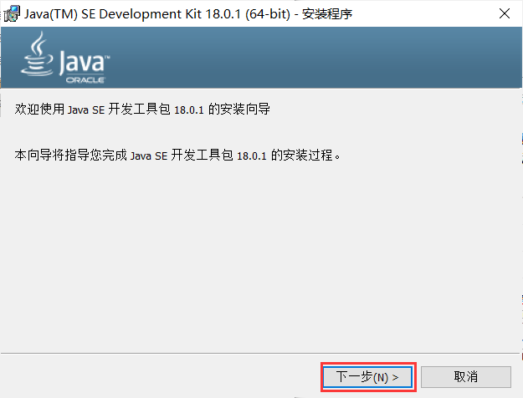Close the Java installer window
This screenshot has width=523, height=398.
pos(505,13)
